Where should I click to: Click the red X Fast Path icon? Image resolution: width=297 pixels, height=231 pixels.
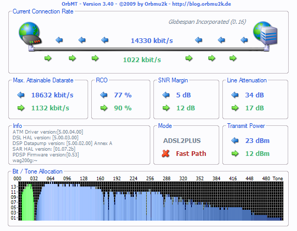[165, 153]
